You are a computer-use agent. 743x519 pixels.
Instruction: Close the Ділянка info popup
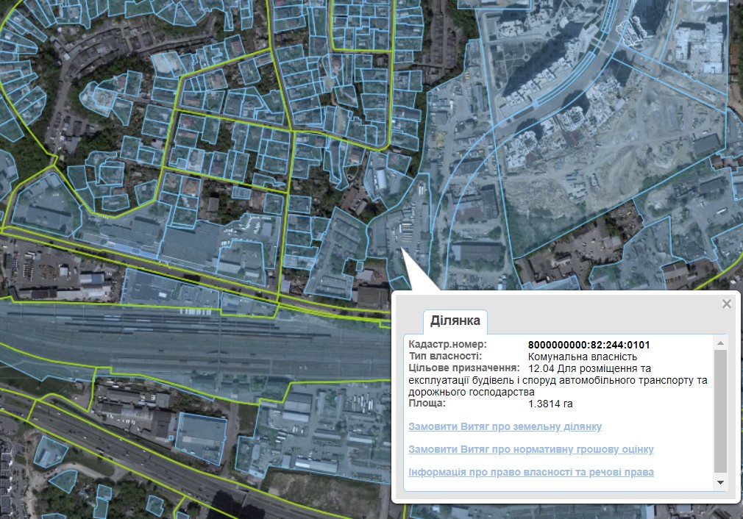(727, 304)
